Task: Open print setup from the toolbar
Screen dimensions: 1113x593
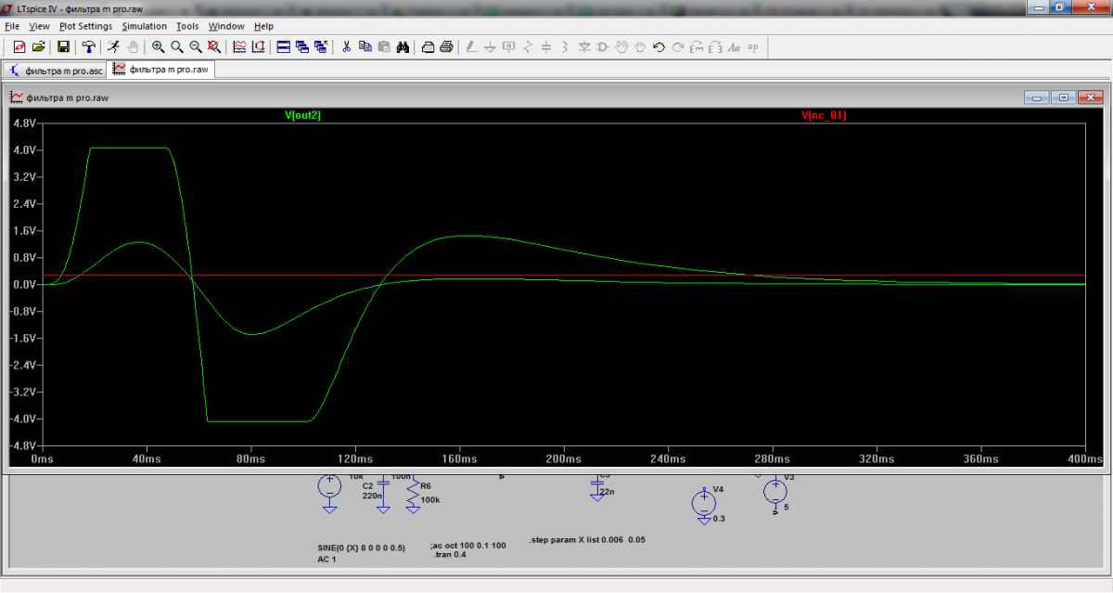Action: pos(428,46)
